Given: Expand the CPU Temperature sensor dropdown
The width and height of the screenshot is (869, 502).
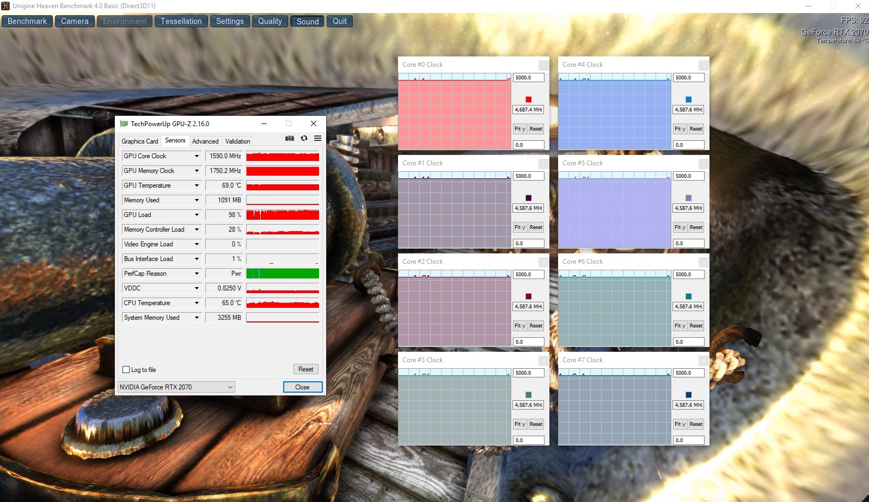Looking at the screenshot, I should coord(197,303).
